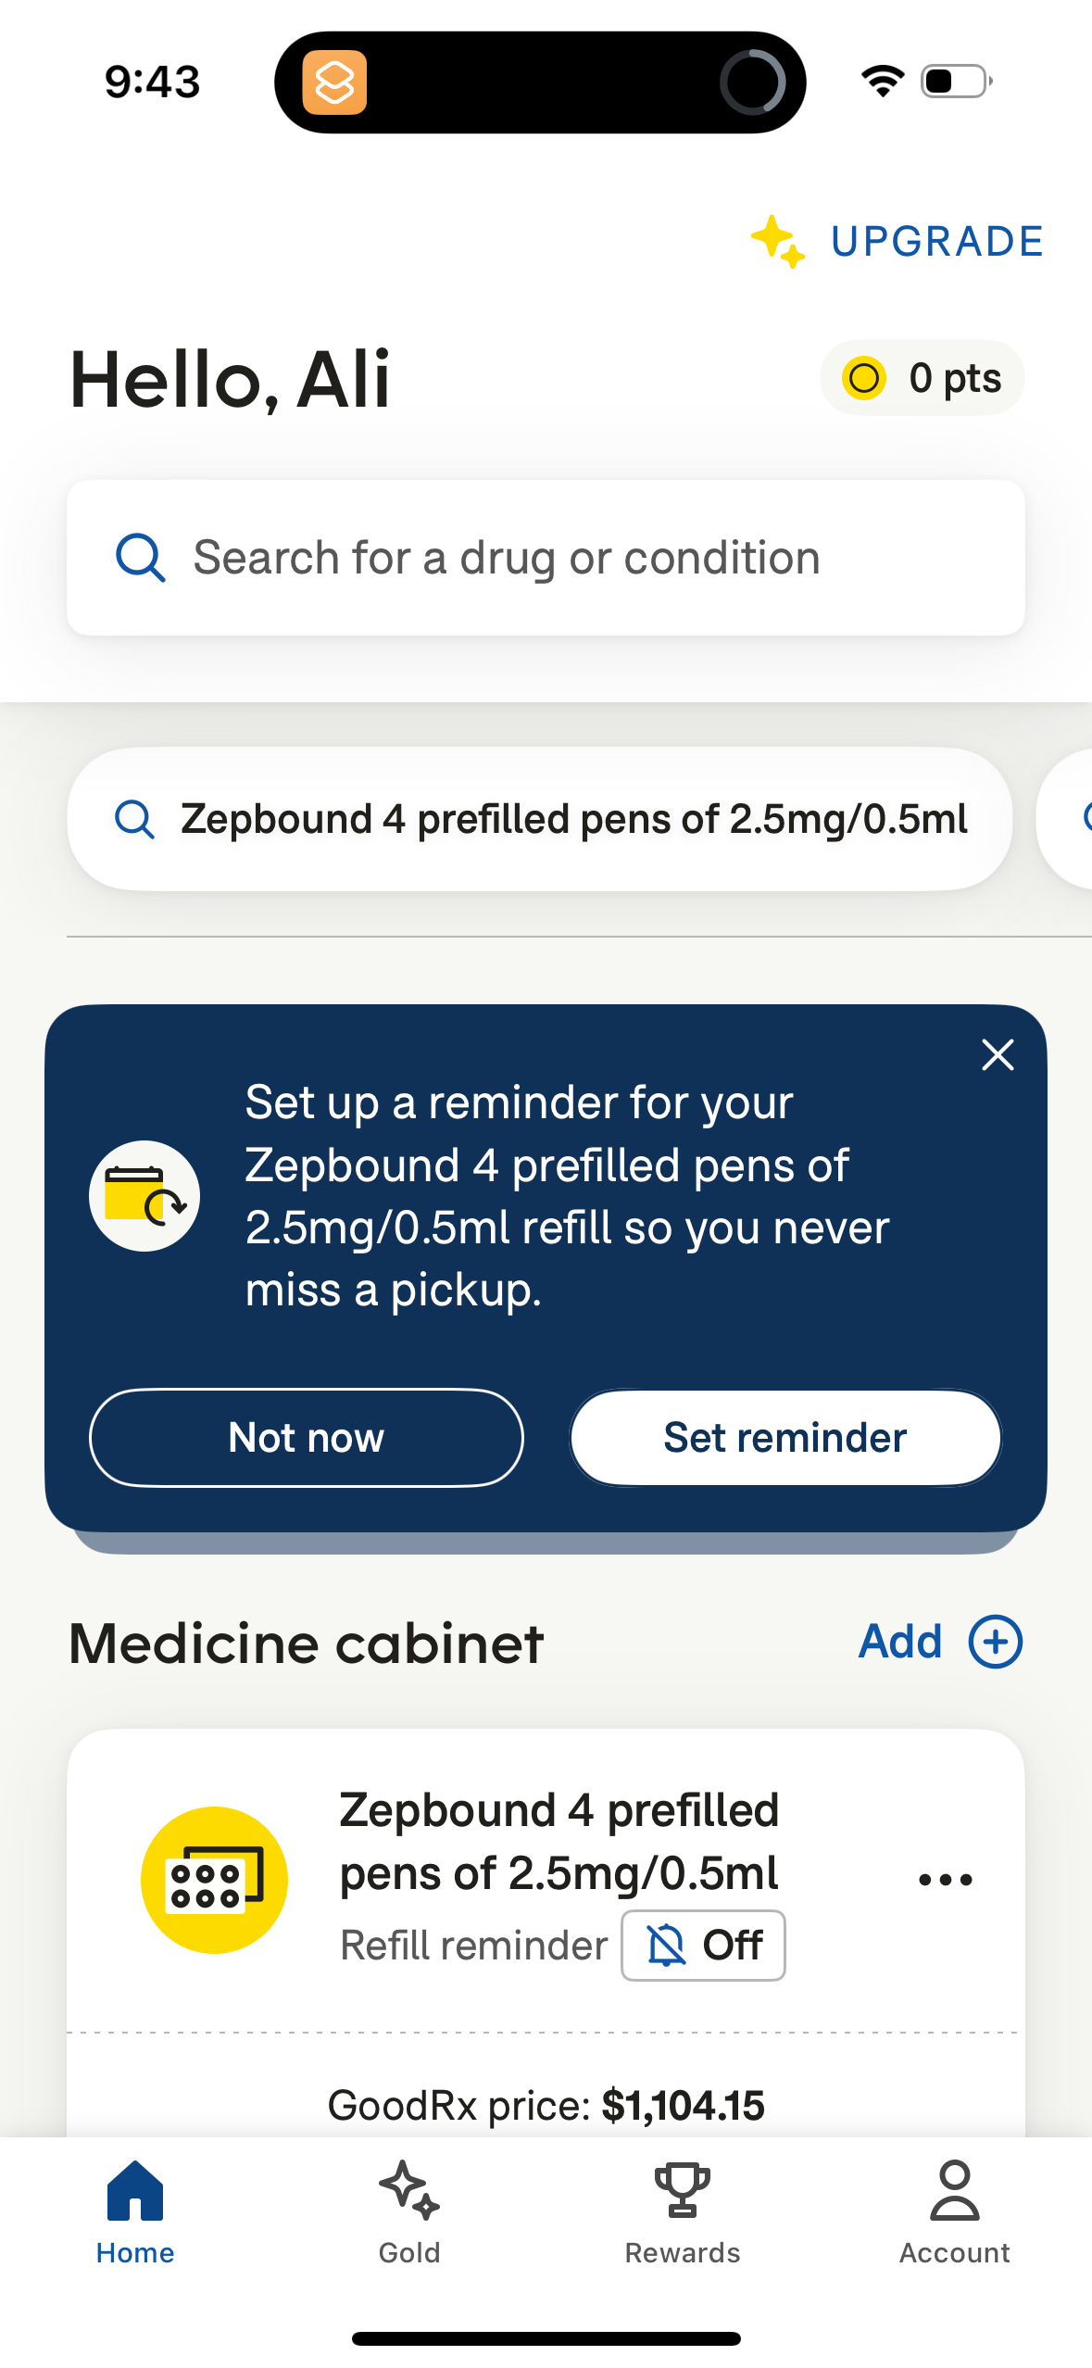
Task: Tap the yellow pill bottle icon for Zepbound
Action: [x=212, y=1878]
